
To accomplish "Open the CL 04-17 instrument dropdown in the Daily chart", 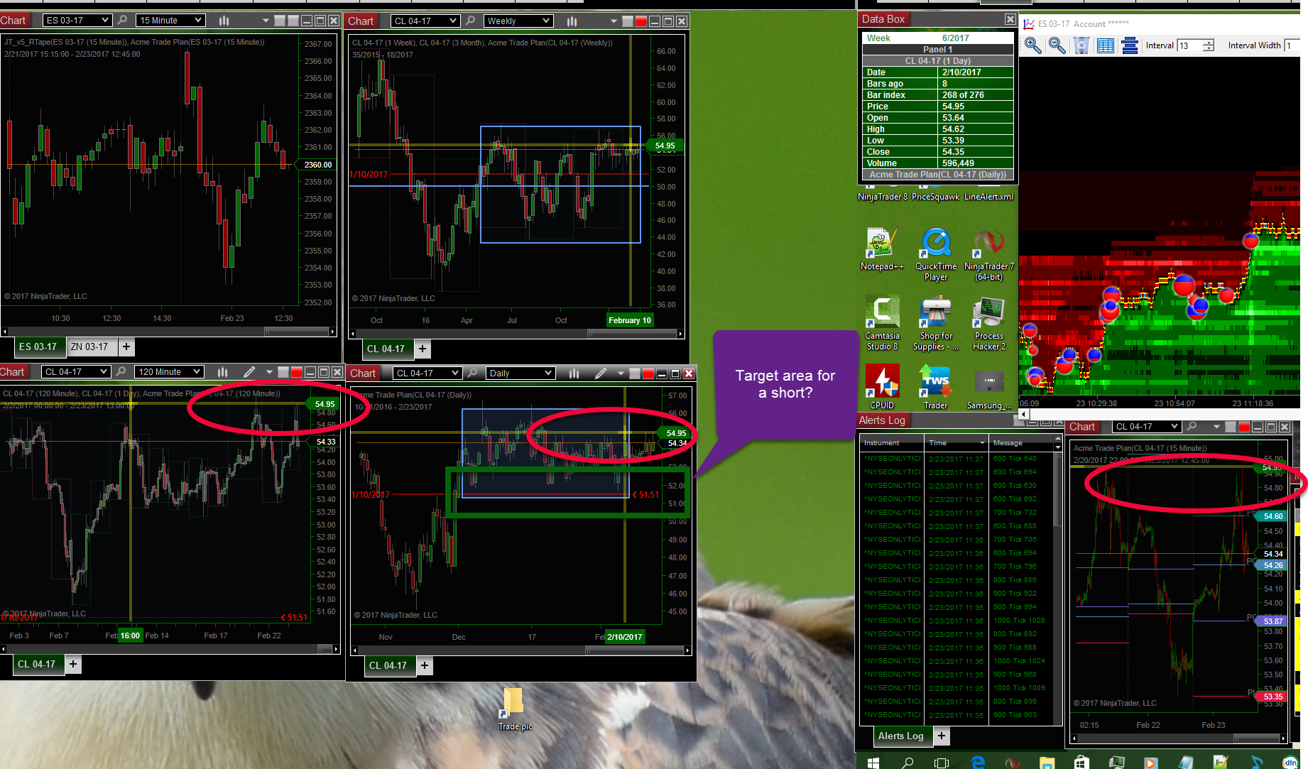I will [x=427, y=373].
